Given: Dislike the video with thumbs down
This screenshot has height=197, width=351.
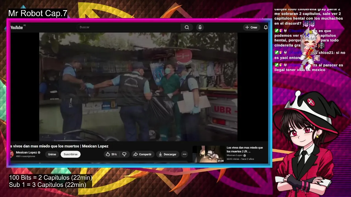Looking at the screenshot, I should coord(124,154).
